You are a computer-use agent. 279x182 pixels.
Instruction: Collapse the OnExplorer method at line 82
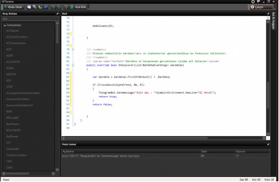[x=73, y=65]
